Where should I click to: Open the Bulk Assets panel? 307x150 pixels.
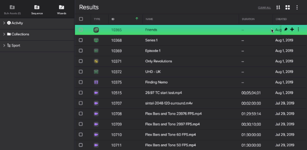coord(12,9)
